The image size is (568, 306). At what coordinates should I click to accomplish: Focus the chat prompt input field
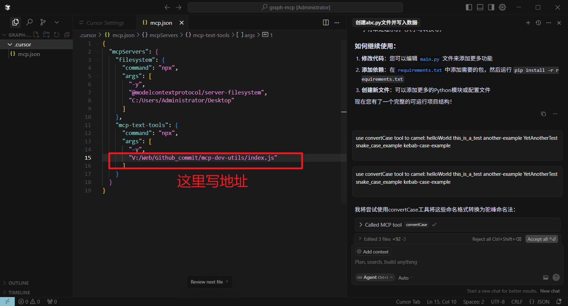coord(456,262)
